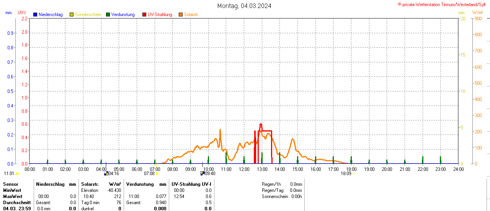Click the orange Solarstr. legend square
This screenshot has height=211, width=490.
coord(181,15)
